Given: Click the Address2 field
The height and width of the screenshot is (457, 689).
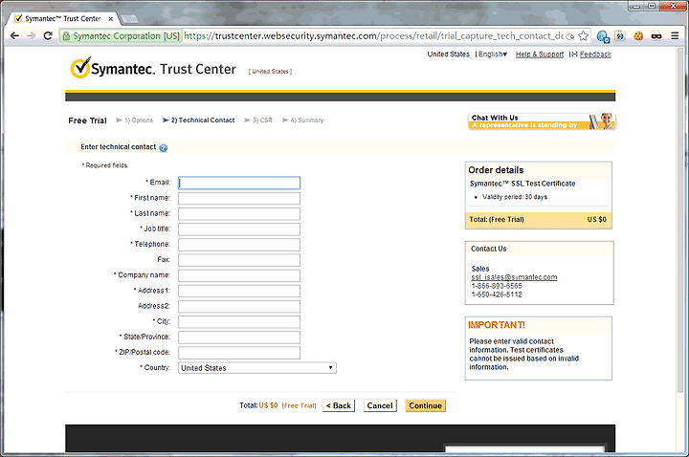Looking at the screenshot, I should coord(239,307).
